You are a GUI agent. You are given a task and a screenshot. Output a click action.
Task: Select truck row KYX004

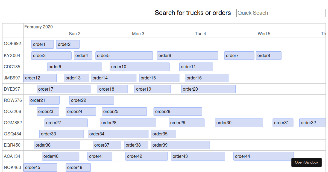pyautogui.click(x=13, y=55)
